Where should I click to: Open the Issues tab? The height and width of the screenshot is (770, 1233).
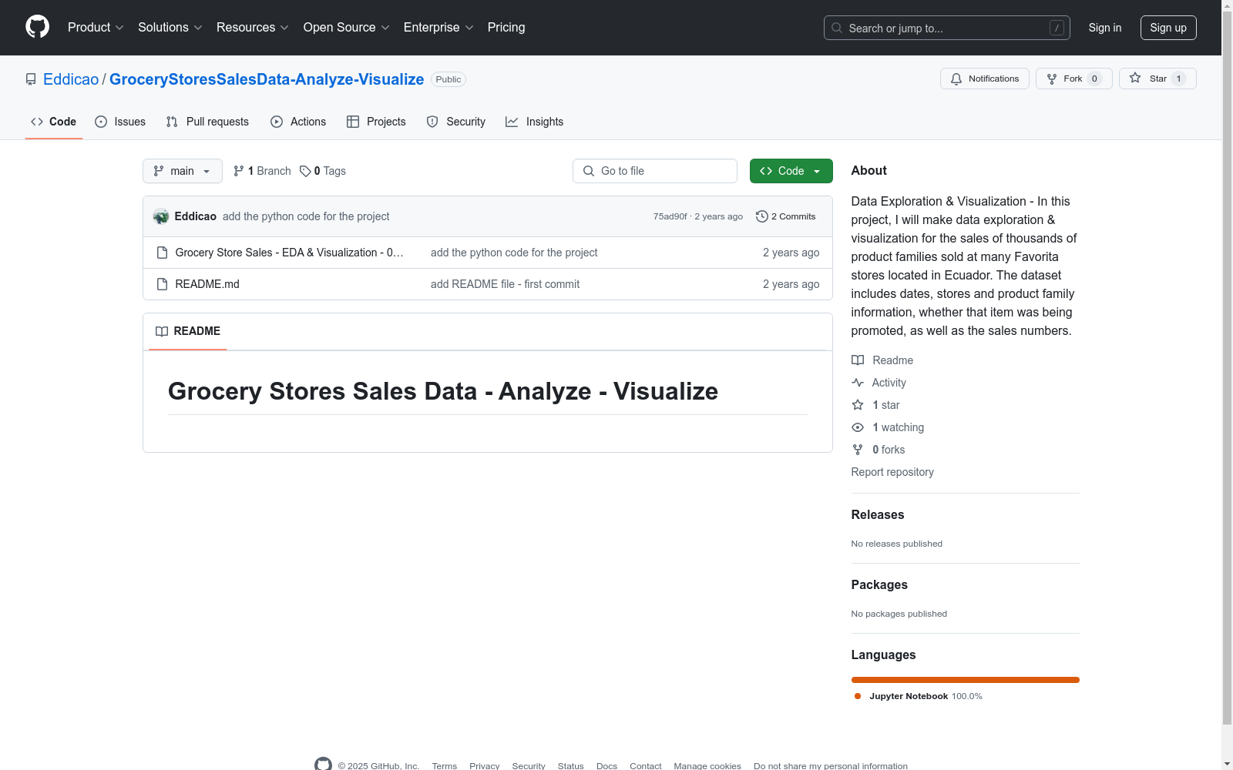point(120,122)
